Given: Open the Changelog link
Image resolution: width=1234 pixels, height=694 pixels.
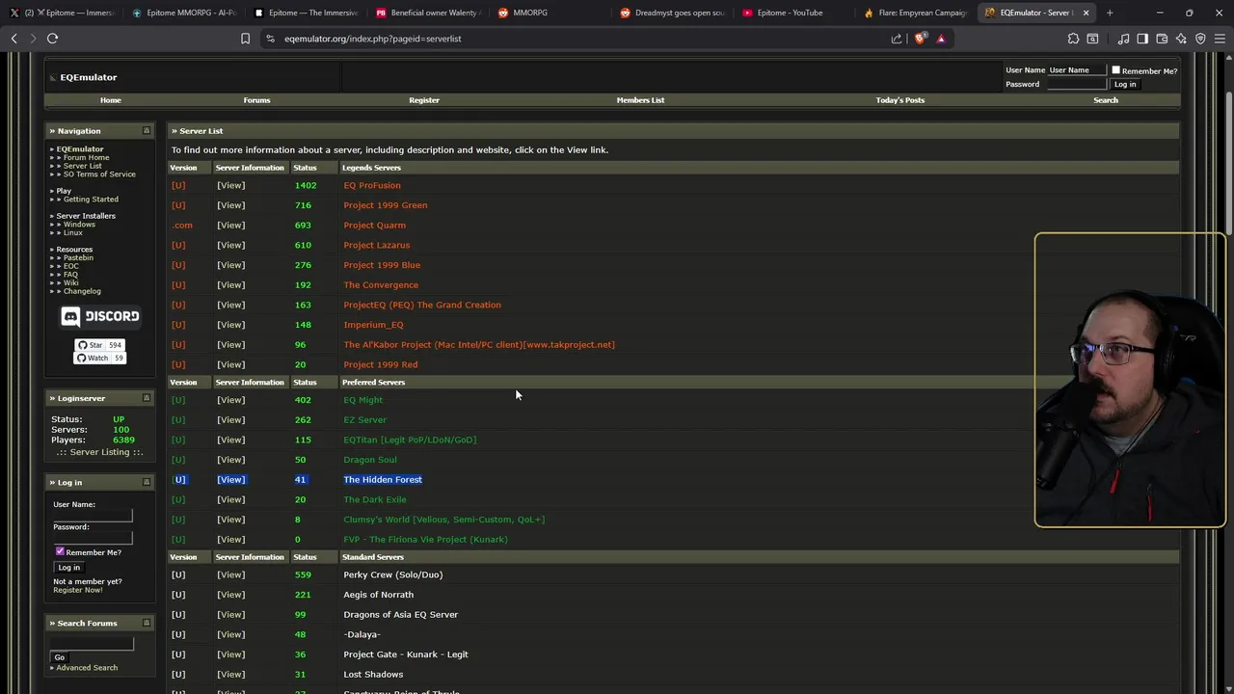Looking at the screenshot, I should point(82,291).
